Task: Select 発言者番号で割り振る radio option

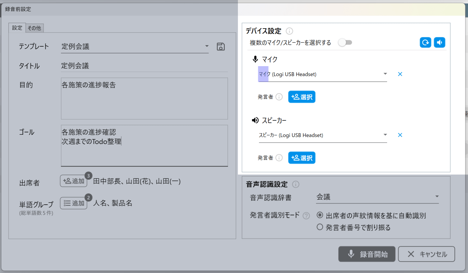Action: click(320, 227)
